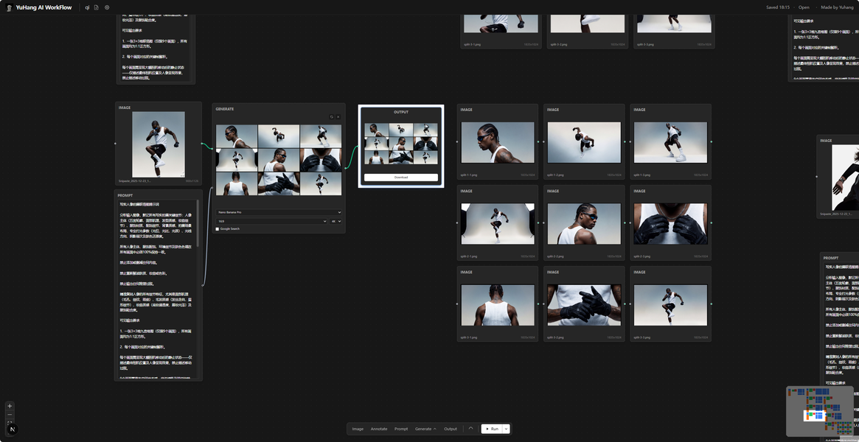
Task: Select split-3-3.png image thumbnail
Action: [670, 305]
